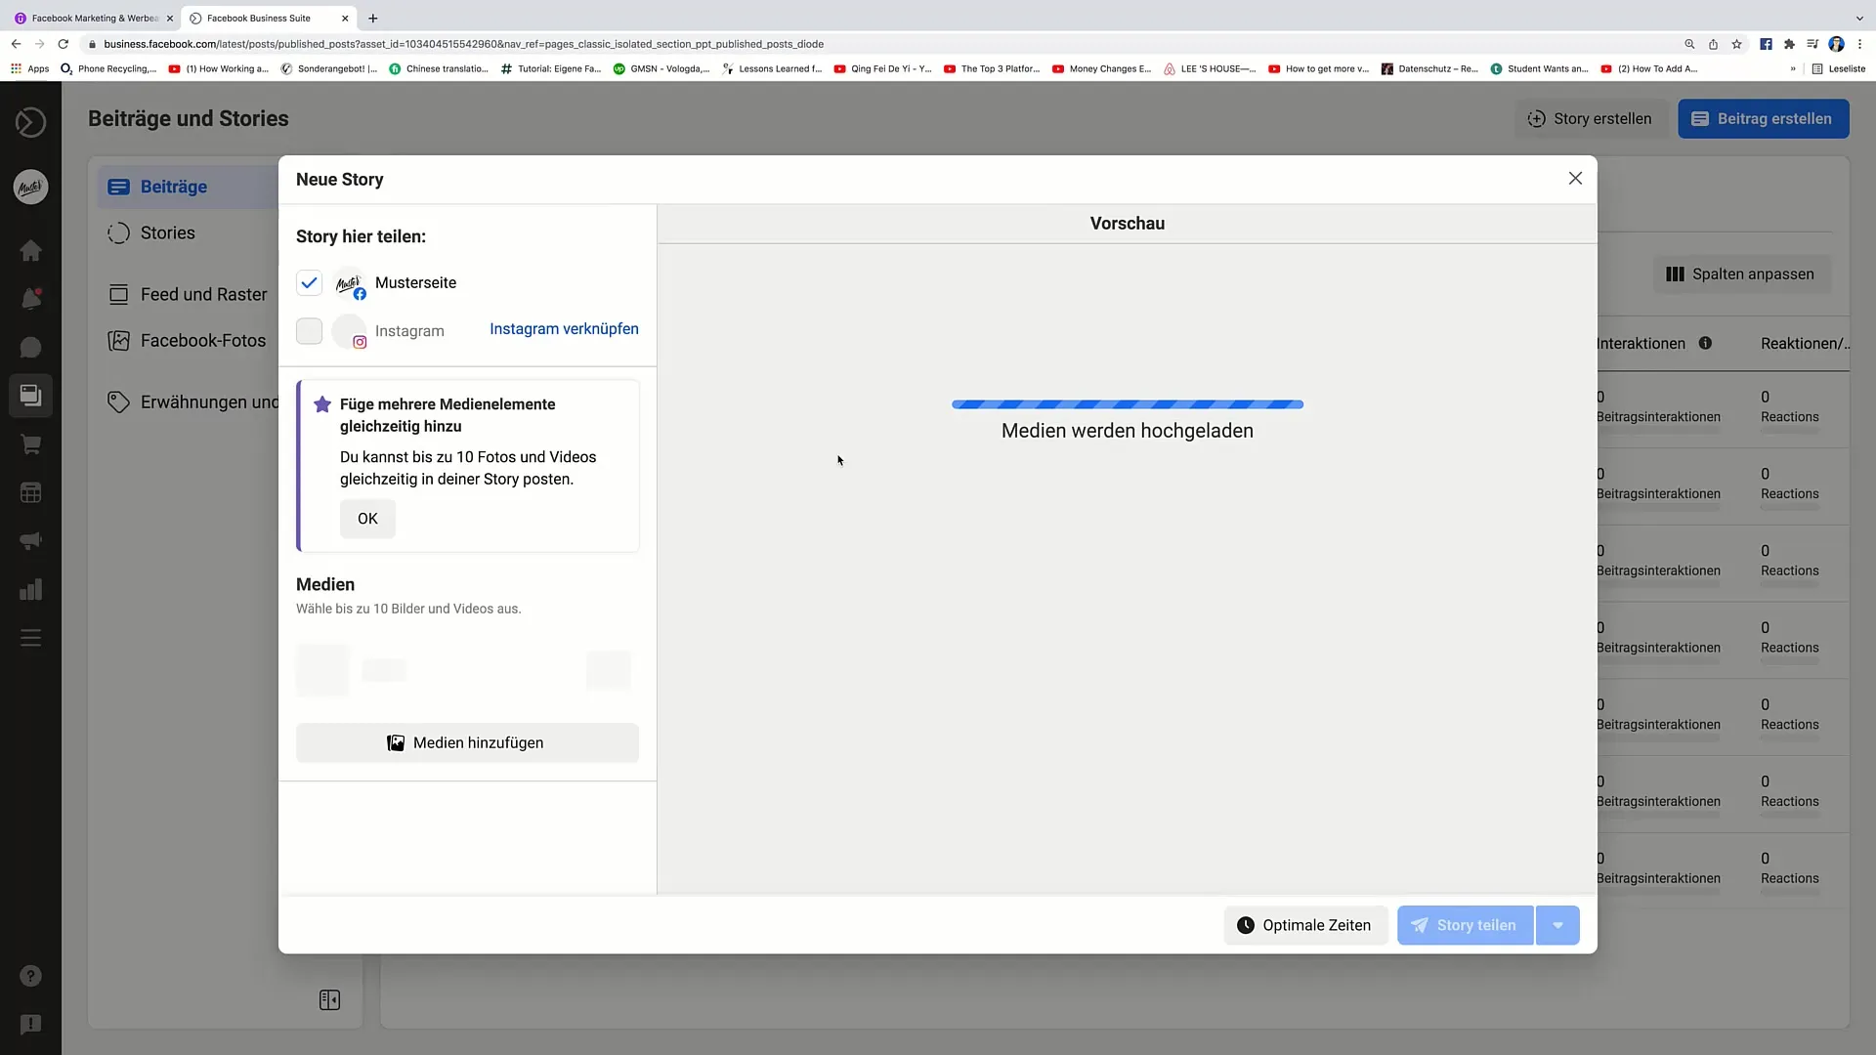Open commerce shopping cart icon
This screenshot has height=1055, width=1876.
coord(30,444)
